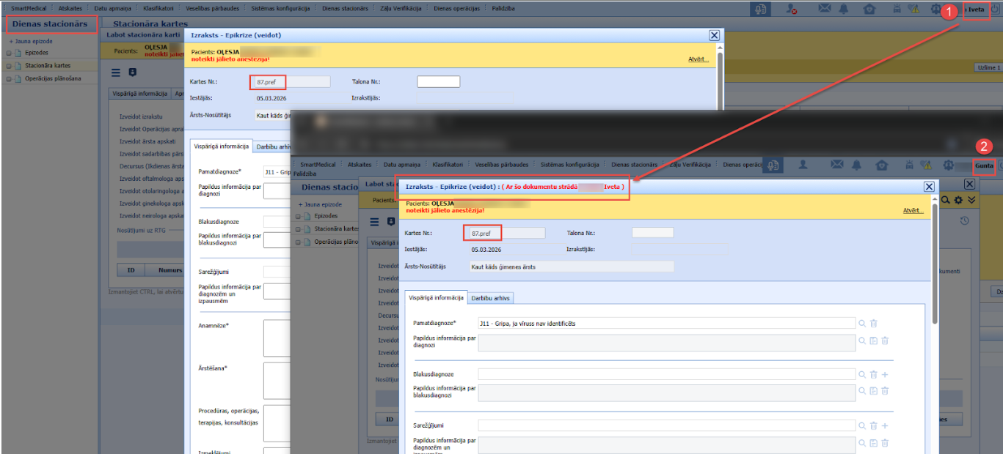The height and width of the screenshot is (454, 1003).
Task: Open hamburger menu in Gunta's stacionāra karti panel
Action: pyautogui.click(x=374, y=222)
